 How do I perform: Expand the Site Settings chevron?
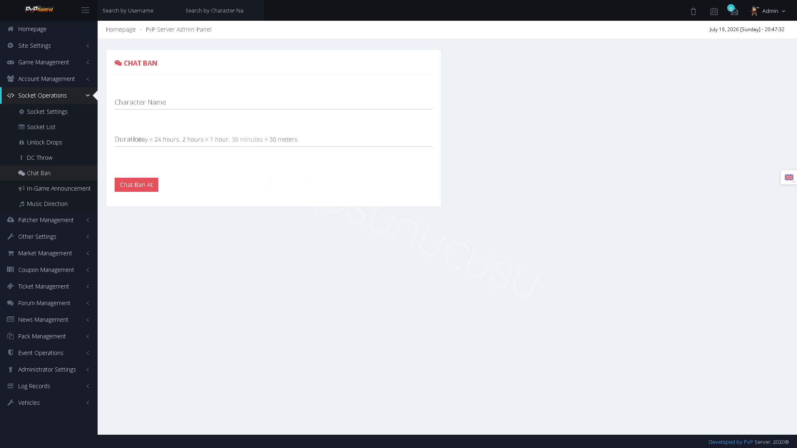[x=88, y=46]
